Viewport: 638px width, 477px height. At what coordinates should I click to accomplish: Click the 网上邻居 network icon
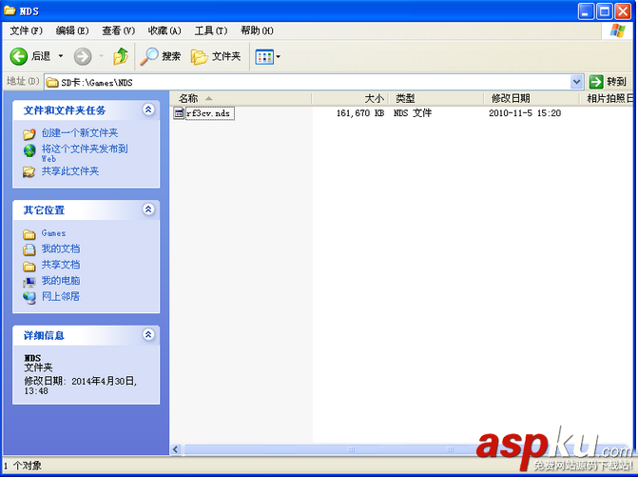29,298
